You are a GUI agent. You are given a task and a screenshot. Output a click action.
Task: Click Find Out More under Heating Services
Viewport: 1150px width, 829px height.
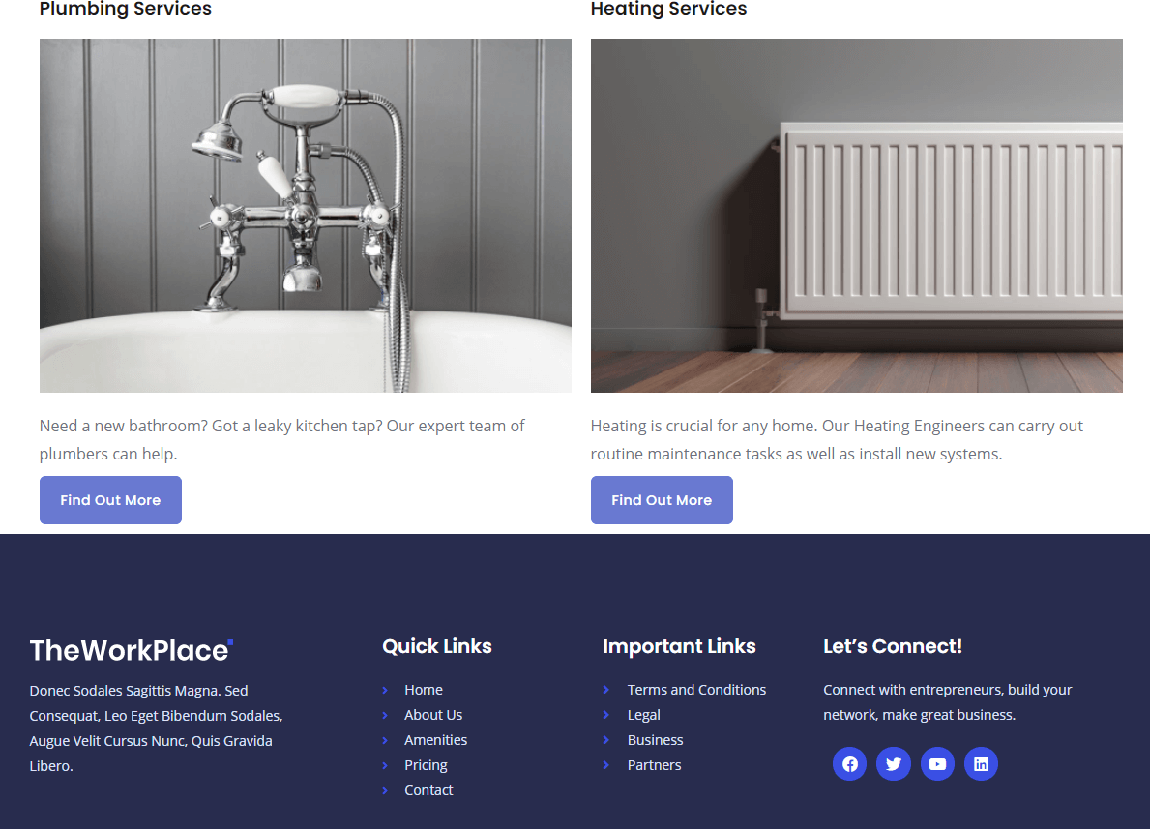tap(662, 500)
